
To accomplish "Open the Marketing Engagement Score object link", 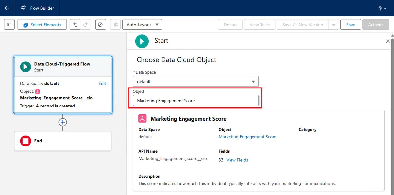I will pyautogui.click(x=248, y=137).
